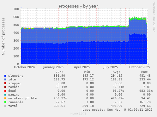Click total average value 491.09
This screenshot has height=117, width=157.
117,106
